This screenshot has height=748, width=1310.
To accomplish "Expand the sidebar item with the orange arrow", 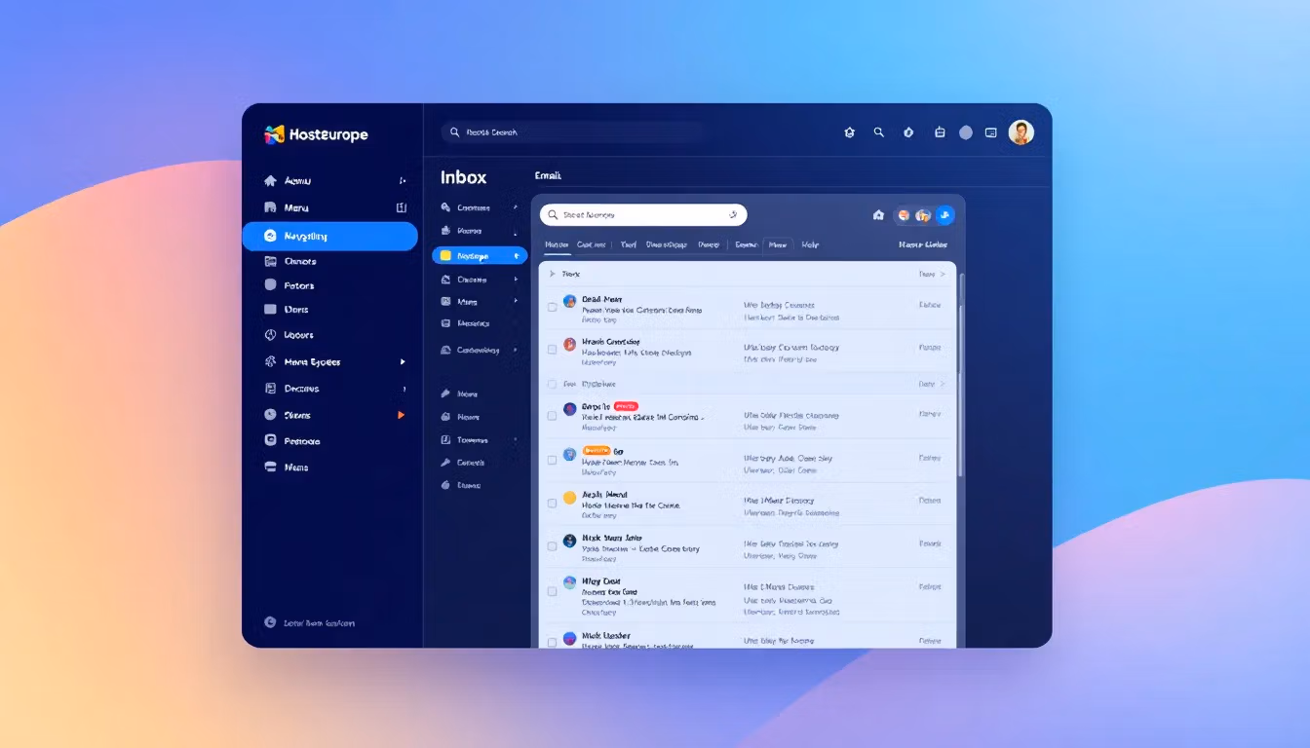I will [401, 415].
